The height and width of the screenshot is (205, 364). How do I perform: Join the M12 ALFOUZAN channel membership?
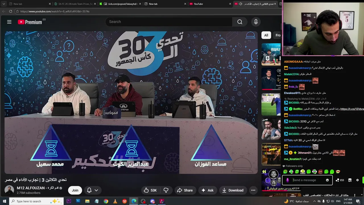pos(75,190)
